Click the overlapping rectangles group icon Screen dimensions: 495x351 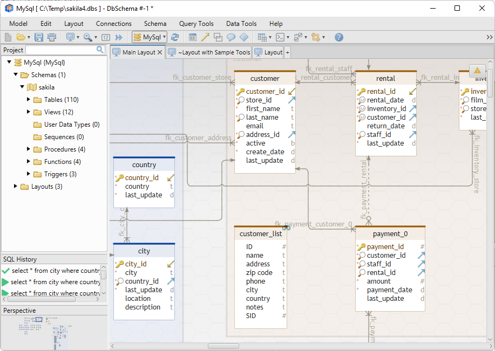pos(218,37)
